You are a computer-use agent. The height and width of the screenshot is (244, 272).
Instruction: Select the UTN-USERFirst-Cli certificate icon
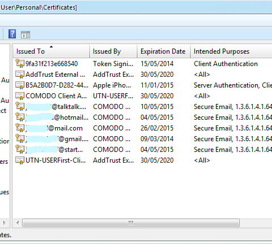coord(20,160)
